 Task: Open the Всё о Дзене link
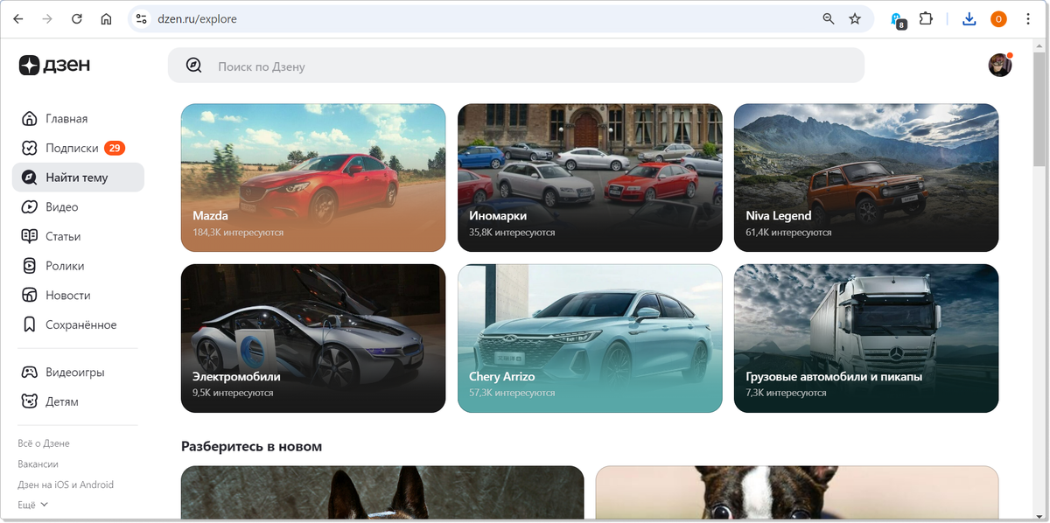tap(44, 443)
